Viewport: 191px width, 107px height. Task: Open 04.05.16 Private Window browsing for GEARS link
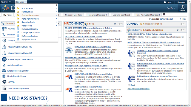click(x=154, y=42)
